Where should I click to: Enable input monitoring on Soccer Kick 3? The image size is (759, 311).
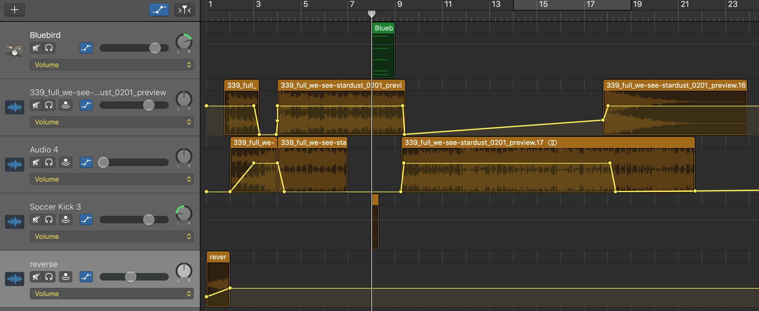tap(66, 220)
